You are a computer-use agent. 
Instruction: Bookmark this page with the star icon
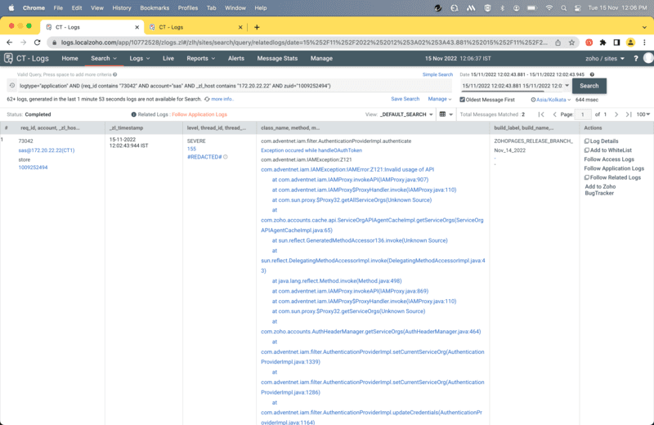pyautogui.click(x=571, y=42)
